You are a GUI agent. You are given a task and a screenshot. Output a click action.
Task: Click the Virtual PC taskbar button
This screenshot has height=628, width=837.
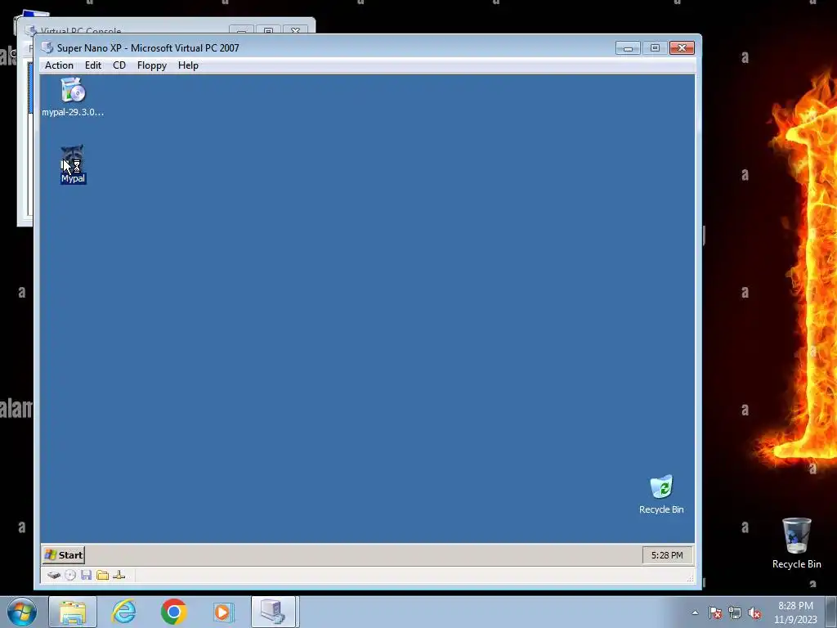273,612
